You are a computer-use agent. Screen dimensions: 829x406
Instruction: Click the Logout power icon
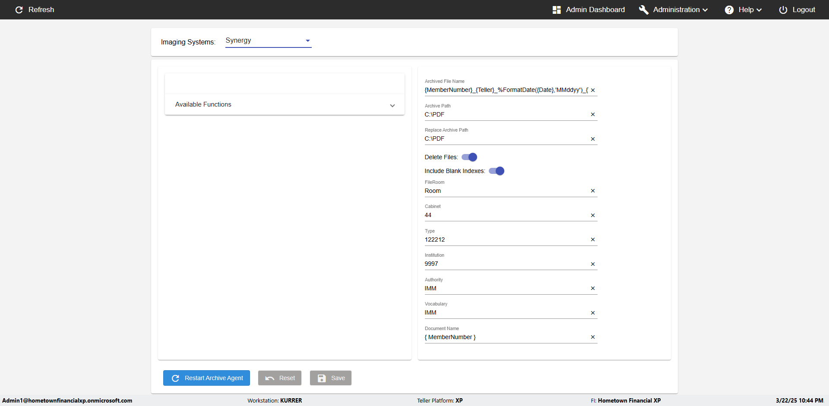(783, 10)
